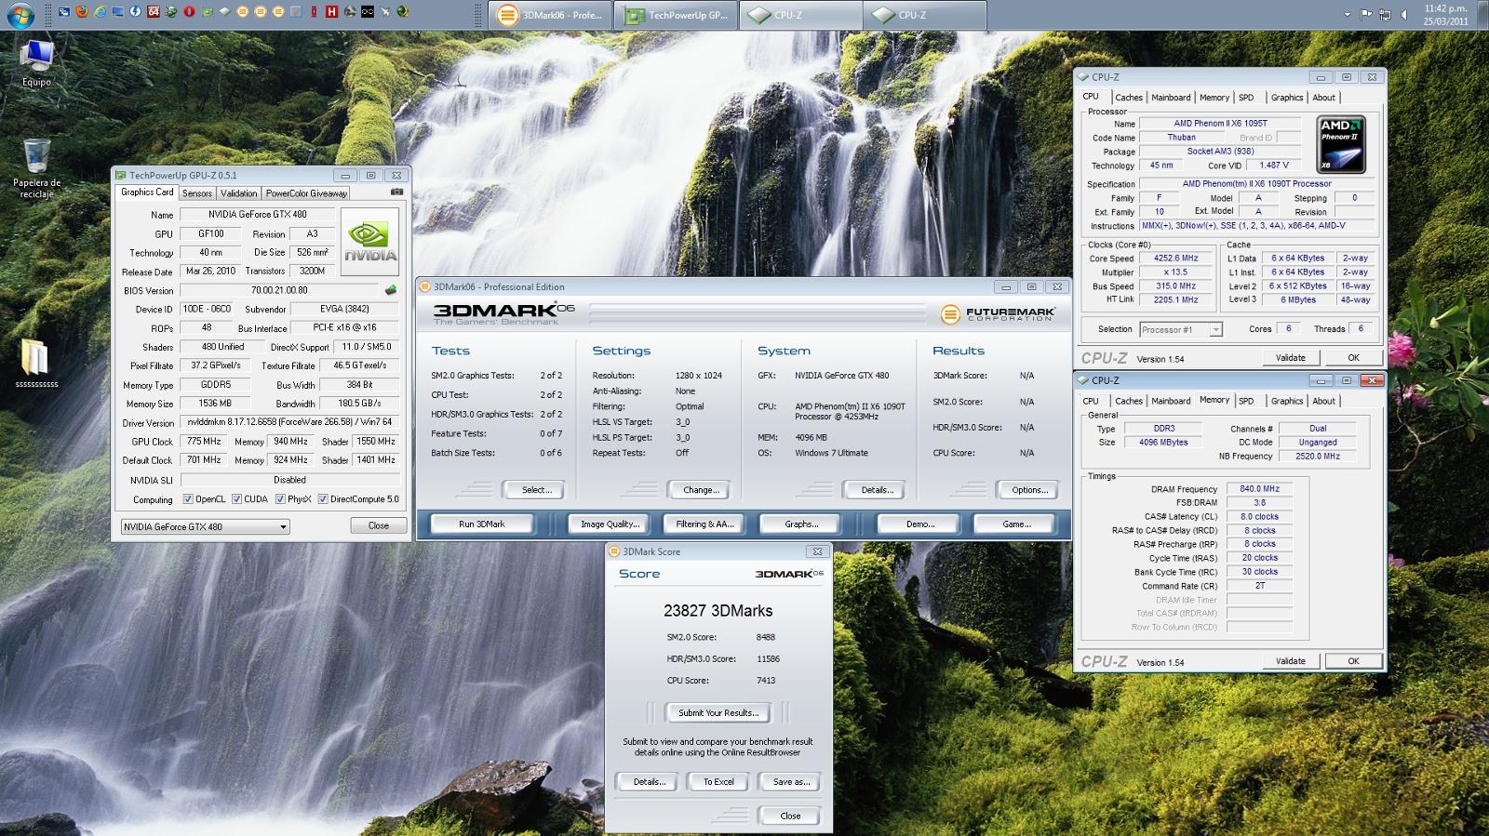
Task: Click Run 3DMark button
Action: (481, 524)
